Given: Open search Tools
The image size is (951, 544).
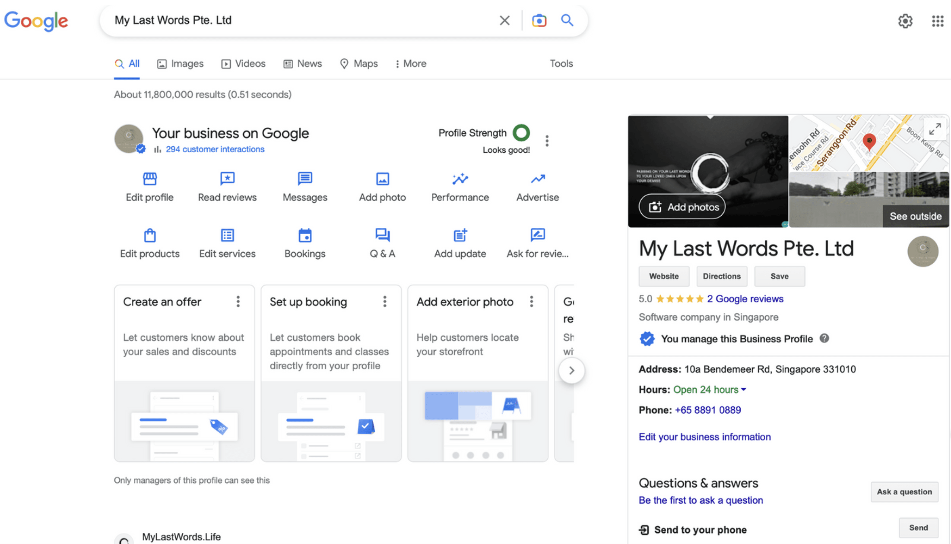Looking at the screenshot, I should pyautogui.click(x=561, y=64).
